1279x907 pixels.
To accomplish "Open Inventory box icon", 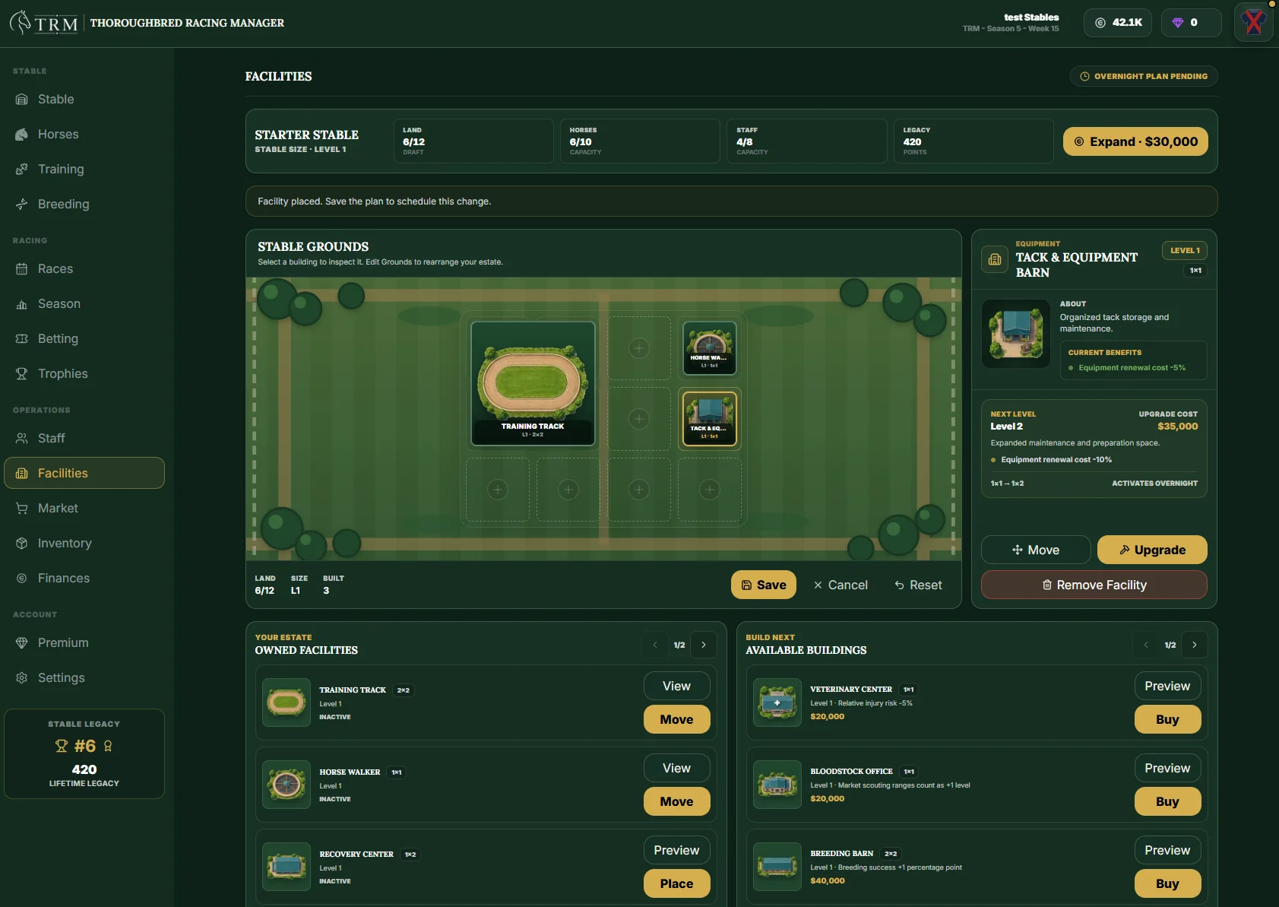I will click(x=22, y=544).
